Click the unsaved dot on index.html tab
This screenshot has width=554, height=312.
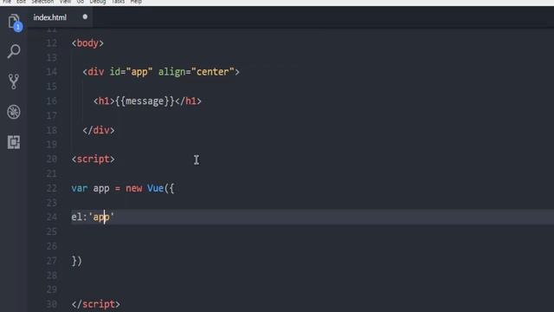click(x=85, y=16)
